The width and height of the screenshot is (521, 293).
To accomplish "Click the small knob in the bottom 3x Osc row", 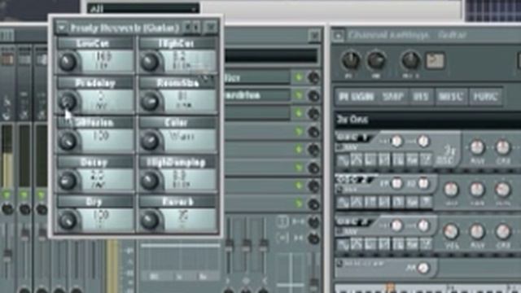I will pyautogui.click(x=423, y=268).
